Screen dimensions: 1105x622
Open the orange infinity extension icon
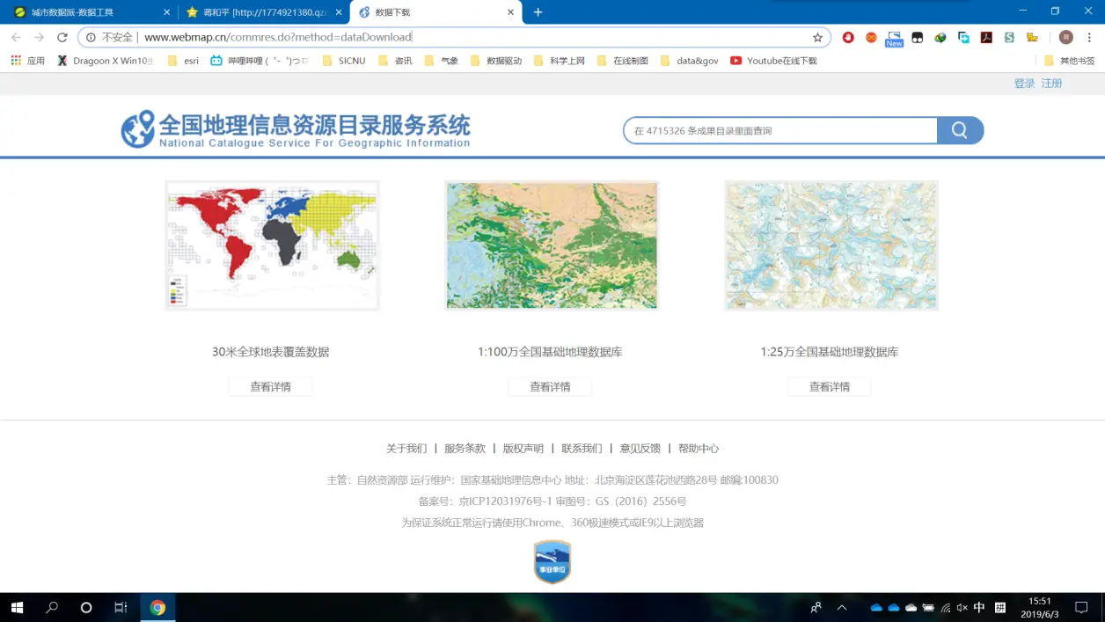click(871, 38)
